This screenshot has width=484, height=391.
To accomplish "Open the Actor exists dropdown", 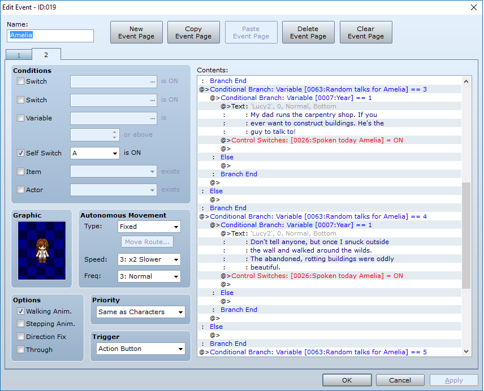I will click(113, 190).
